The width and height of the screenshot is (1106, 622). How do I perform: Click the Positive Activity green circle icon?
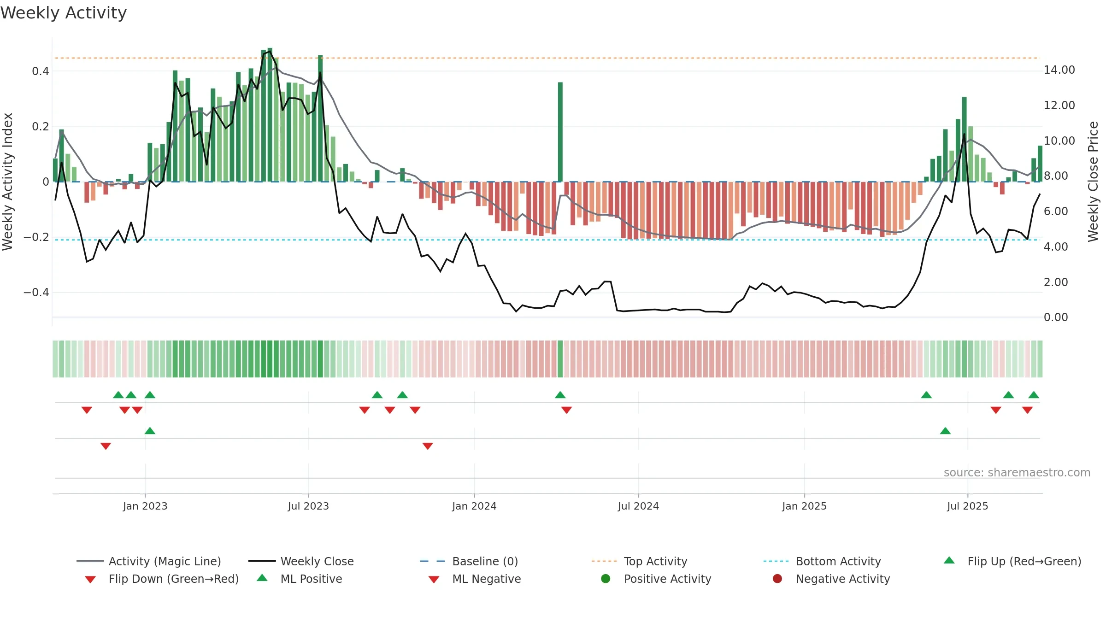pyautogui.click(x=606, y=579)
